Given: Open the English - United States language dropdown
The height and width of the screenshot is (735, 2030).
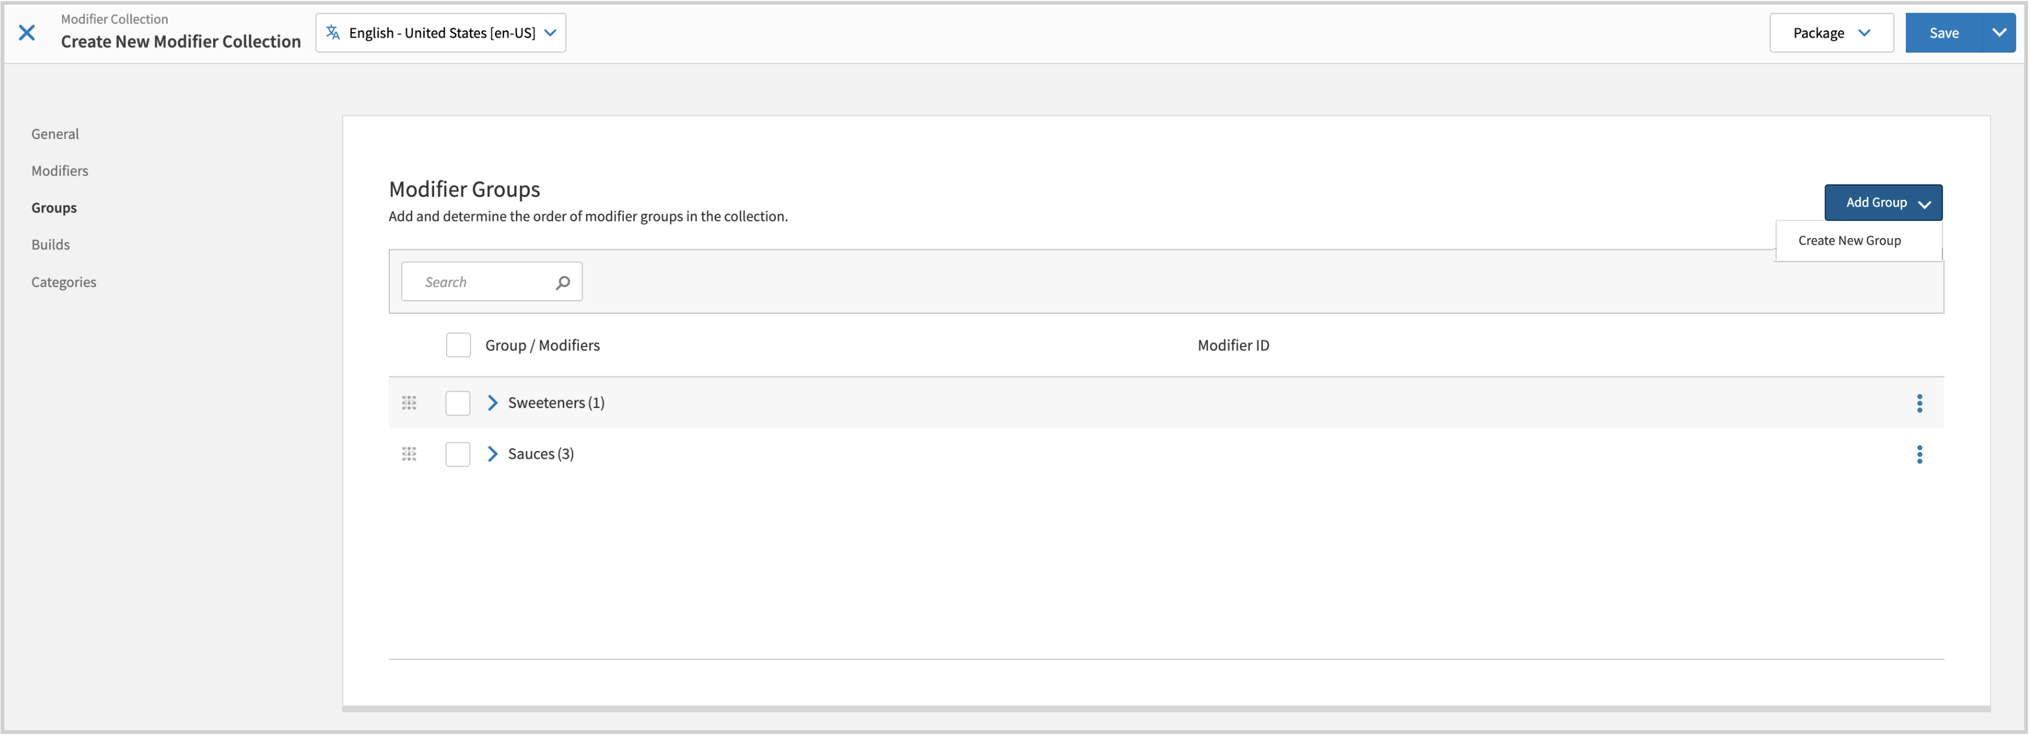Looking at the screenshot, I should pyautogui.click(x=441, y=32).
